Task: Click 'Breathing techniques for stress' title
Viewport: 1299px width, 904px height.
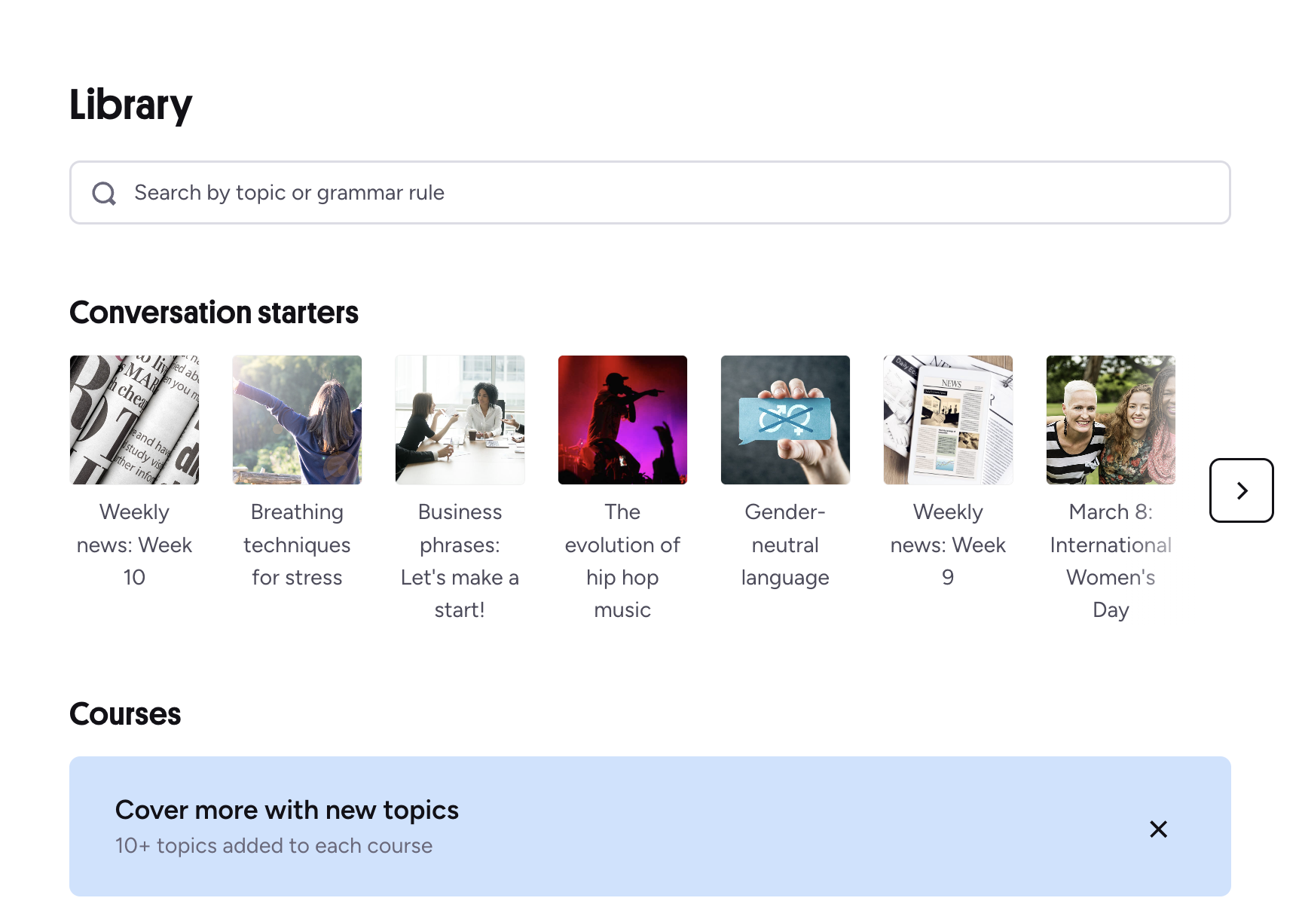Action: click(x=297, y=545)
